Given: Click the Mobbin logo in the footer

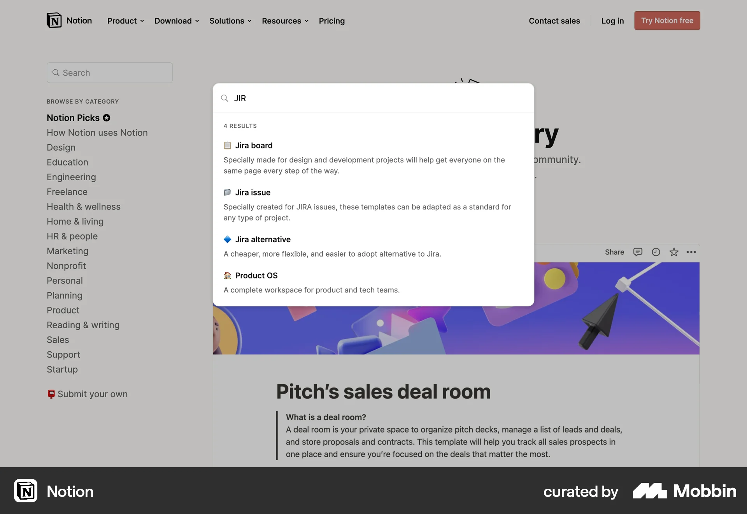Looking at the screenshot, I should (650, 491).
